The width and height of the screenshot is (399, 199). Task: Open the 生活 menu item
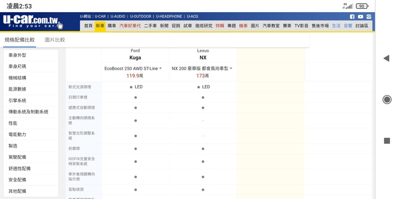(336, 26)
